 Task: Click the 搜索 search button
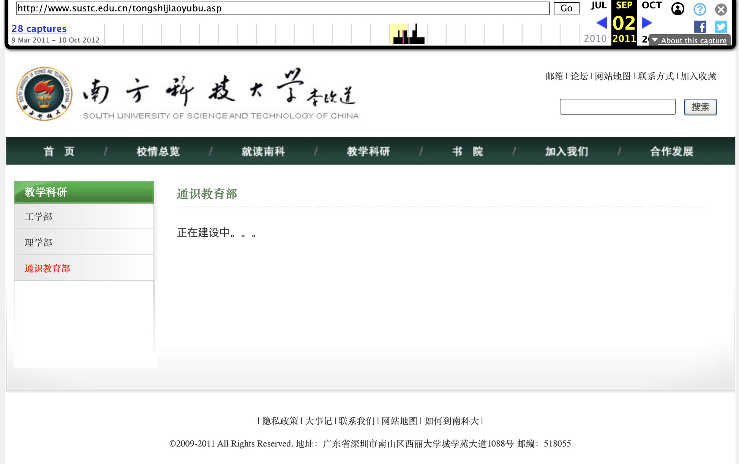coord(700,107)
